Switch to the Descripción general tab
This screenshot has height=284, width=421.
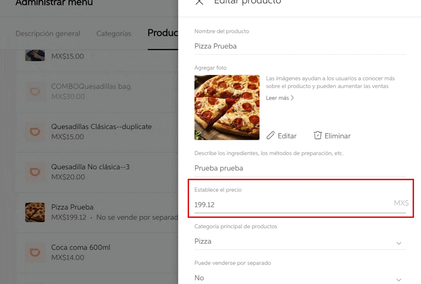pyautogui.click(x=48, y=33)
